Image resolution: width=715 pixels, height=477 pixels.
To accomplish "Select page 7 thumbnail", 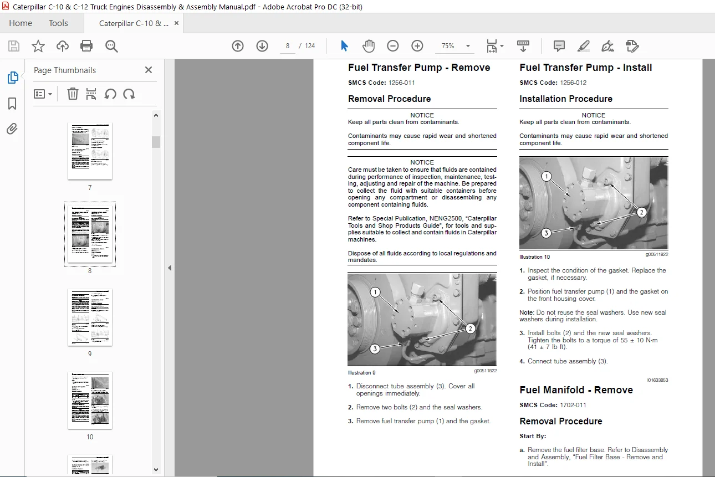I will (x=90, y=151).
